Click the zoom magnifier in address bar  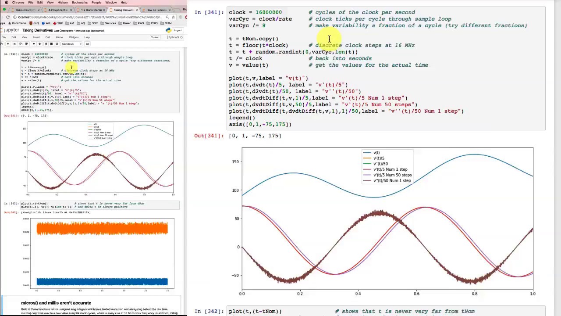pyautogui.click(x=167, y=17)
